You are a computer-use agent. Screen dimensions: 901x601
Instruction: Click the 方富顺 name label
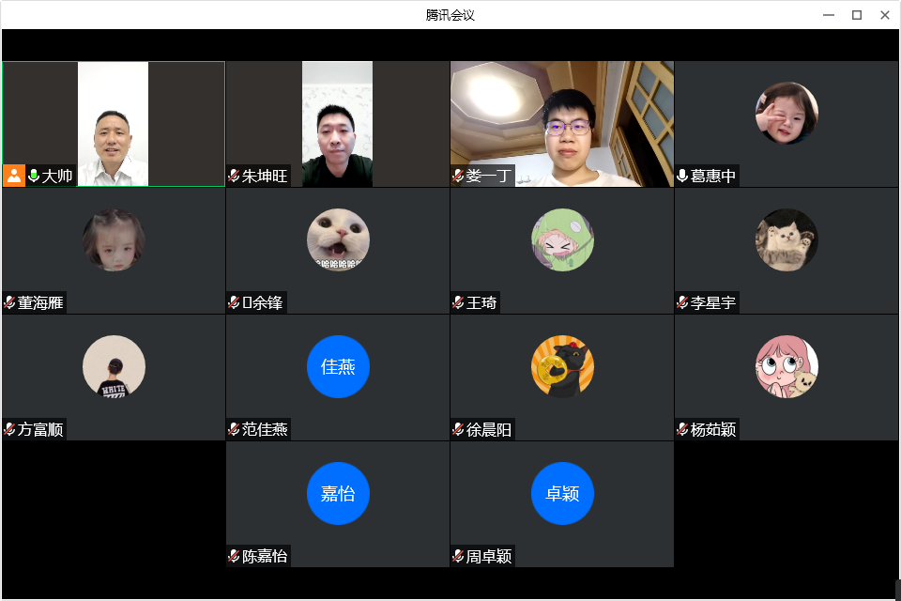(40, 430)
